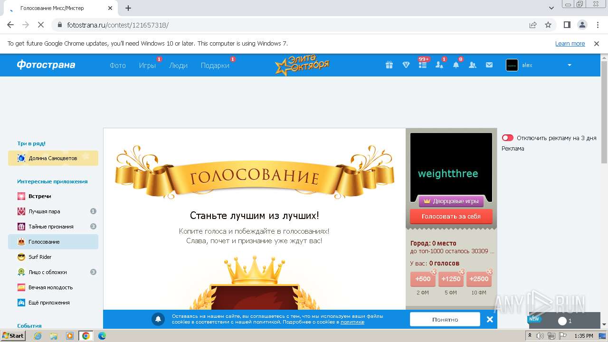The image size is (608, 342).
Task: Open a new browser tab
Action: click(128, 8)
